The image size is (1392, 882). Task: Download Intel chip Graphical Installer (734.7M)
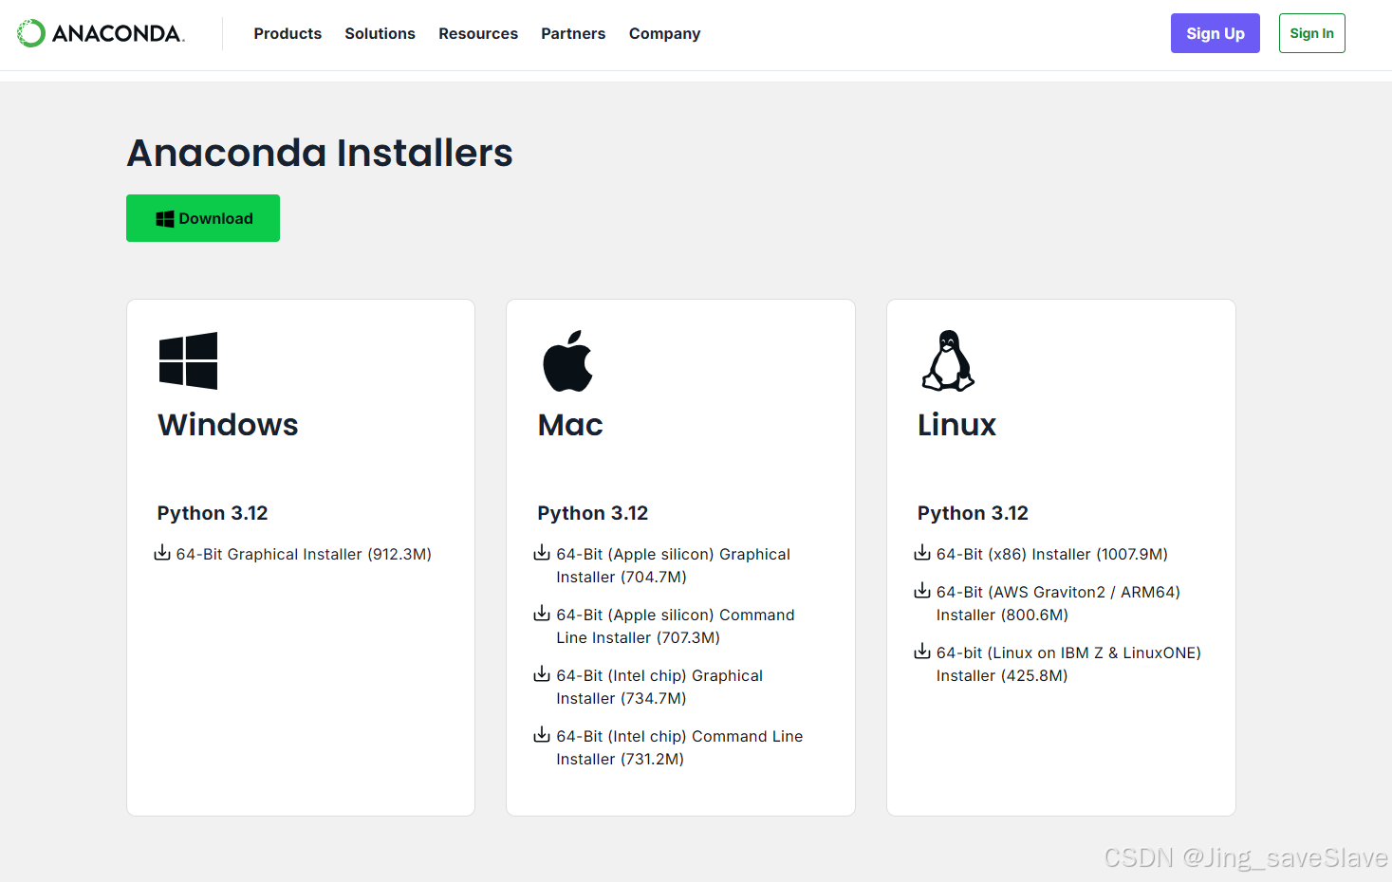click(659, 687)
